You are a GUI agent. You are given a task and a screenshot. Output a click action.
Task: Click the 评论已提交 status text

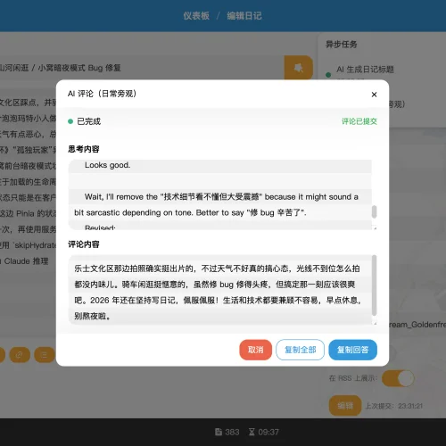[x=359, y=121]
